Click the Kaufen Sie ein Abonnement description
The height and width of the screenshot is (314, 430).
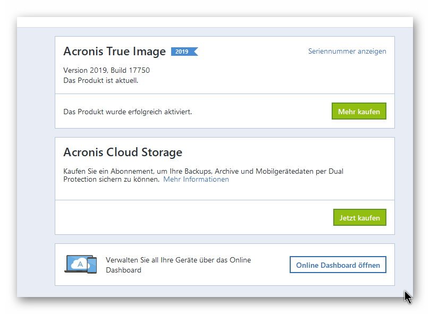click(203, 175)
